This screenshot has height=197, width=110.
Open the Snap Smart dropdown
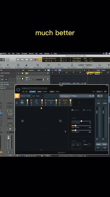(x=103, y=70)
